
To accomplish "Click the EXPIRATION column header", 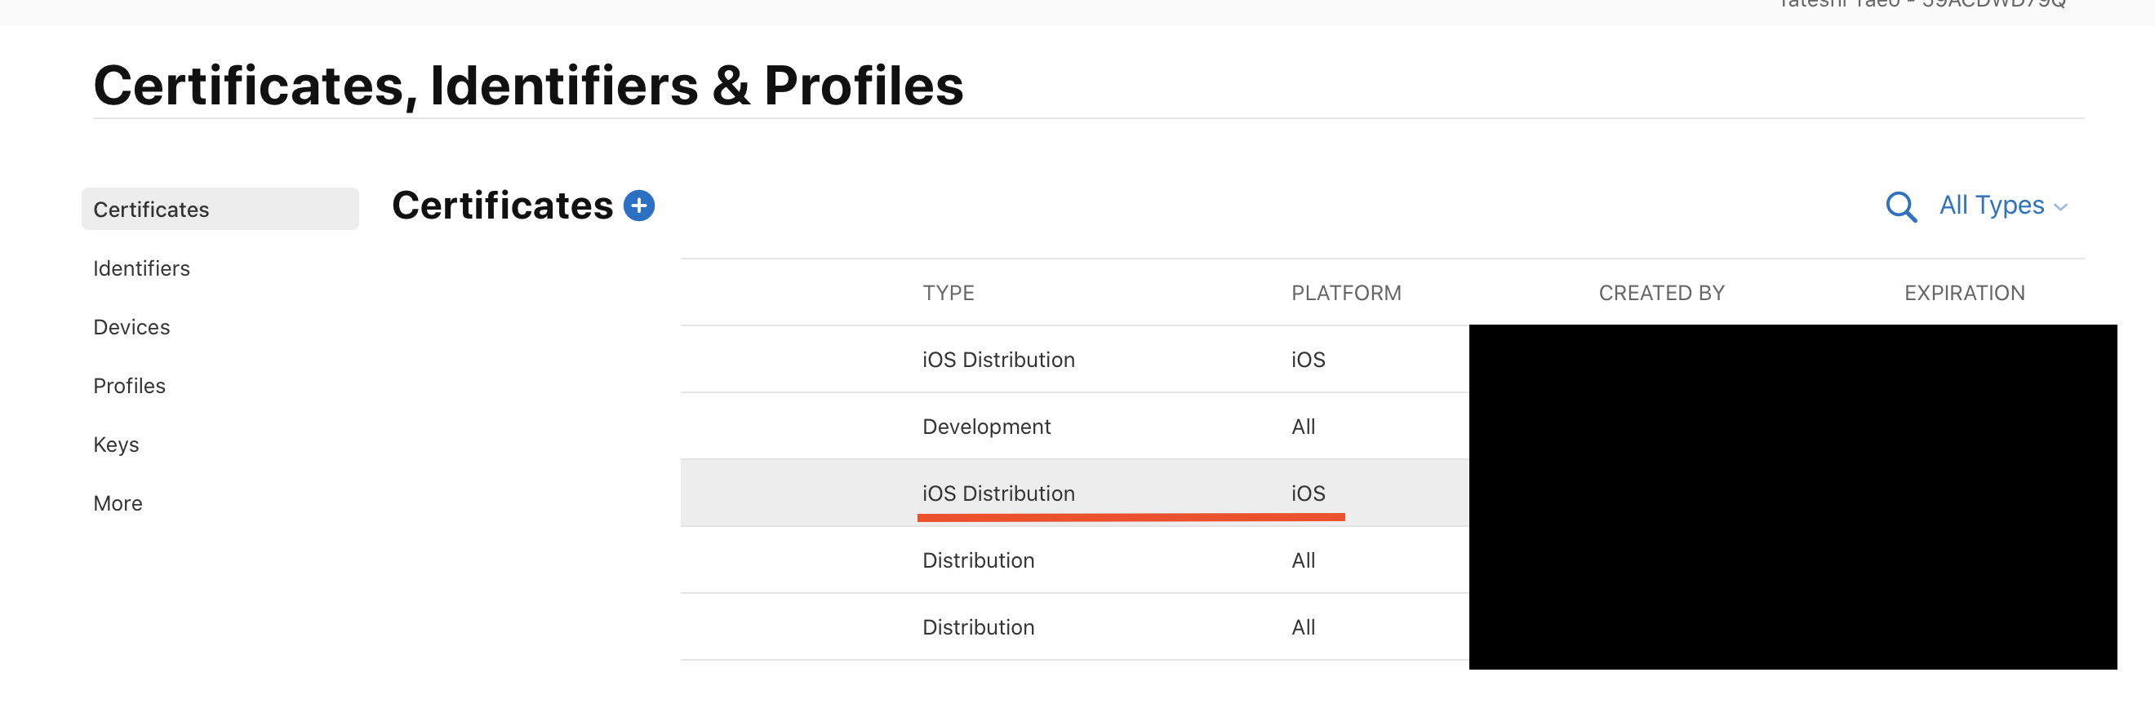I will [1963, 294].
